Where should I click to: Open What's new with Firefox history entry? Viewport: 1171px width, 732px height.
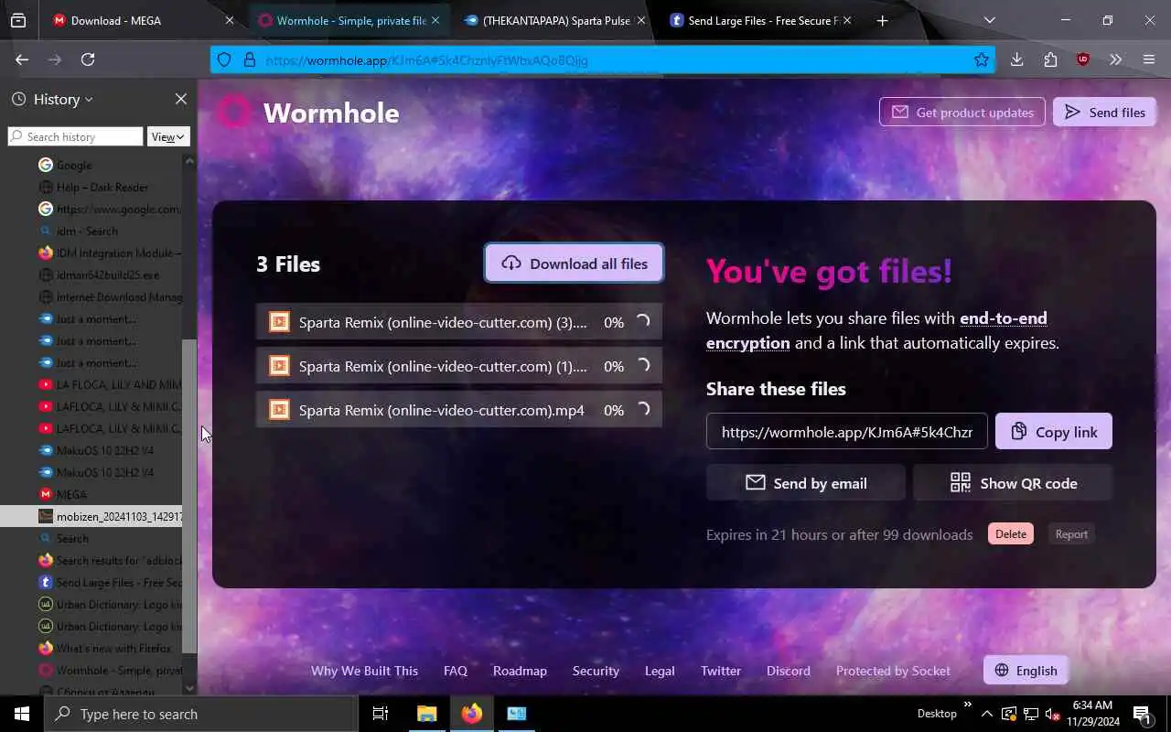(x=91, y=648)
